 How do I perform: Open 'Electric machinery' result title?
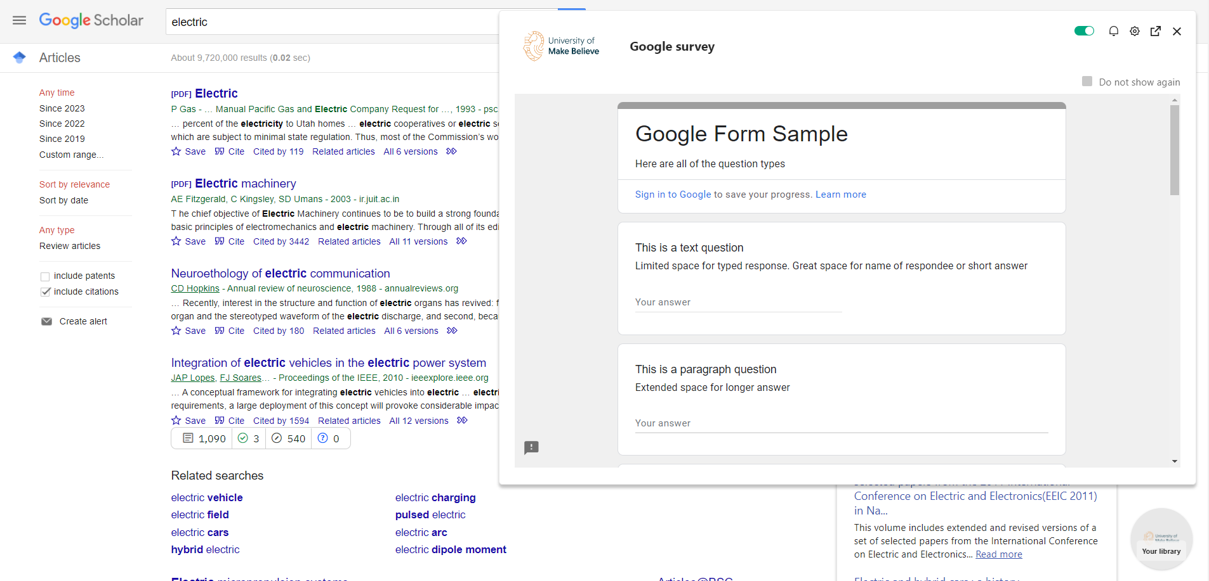(x=246, y=183)
